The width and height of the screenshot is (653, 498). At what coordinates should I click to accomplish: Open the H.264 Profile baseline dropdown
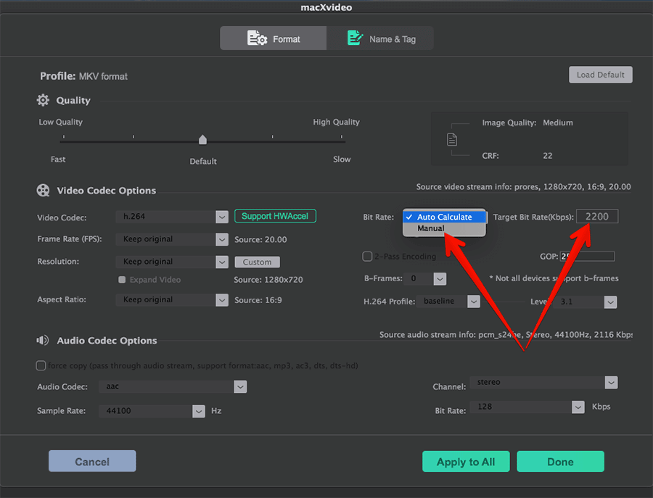pos(449,302)
